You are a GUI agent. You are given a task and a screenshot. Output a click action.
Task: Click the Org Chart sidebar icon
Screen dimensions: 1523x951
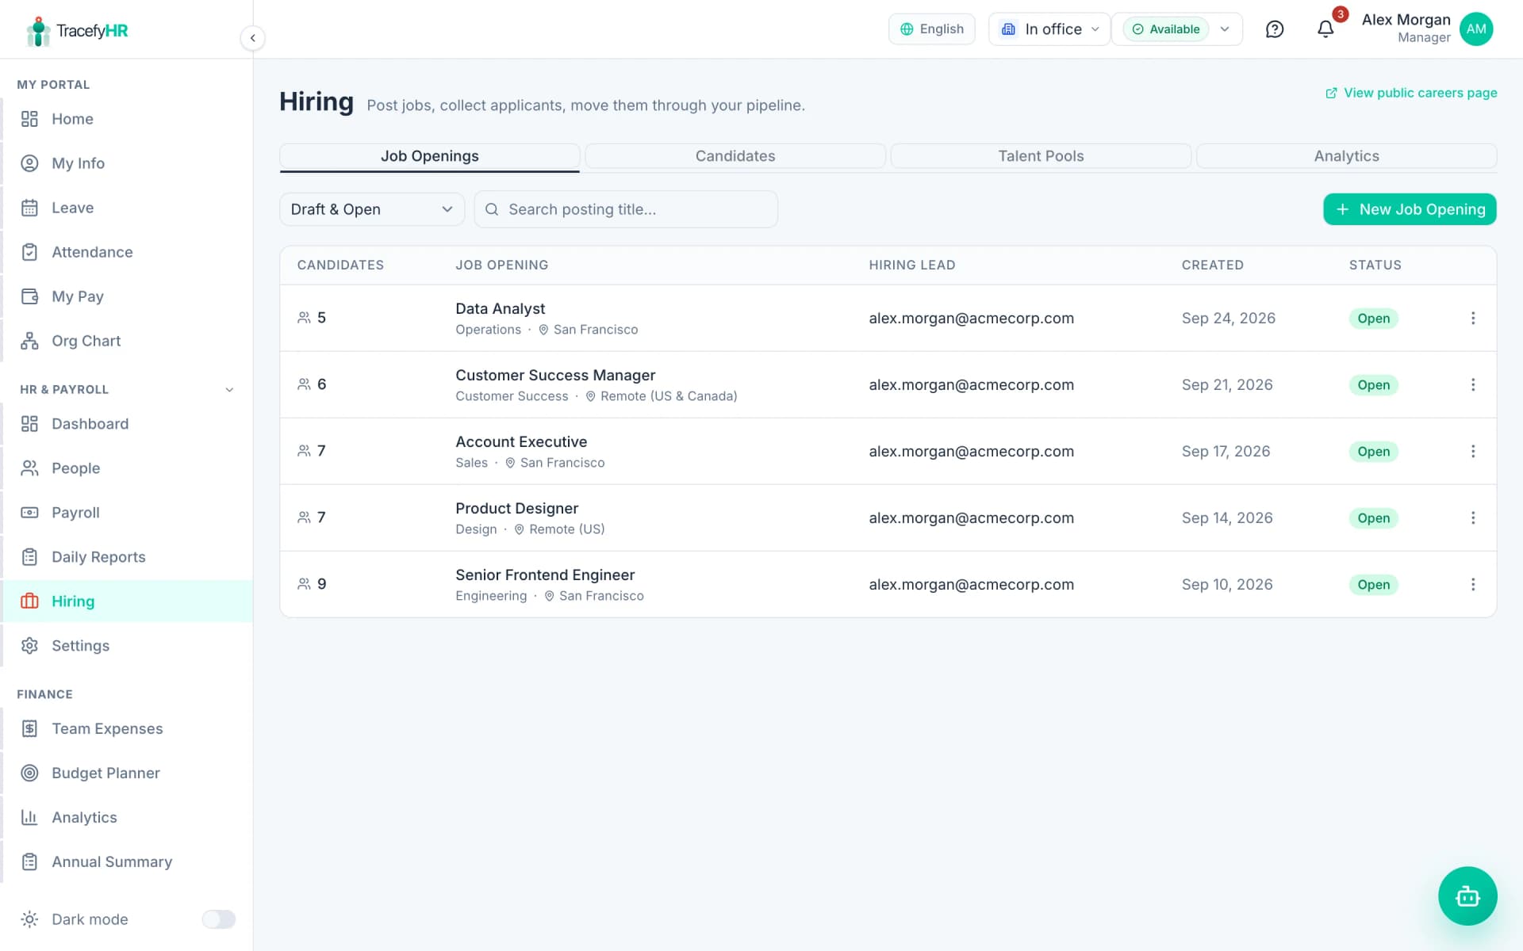(x=29, y=341)
